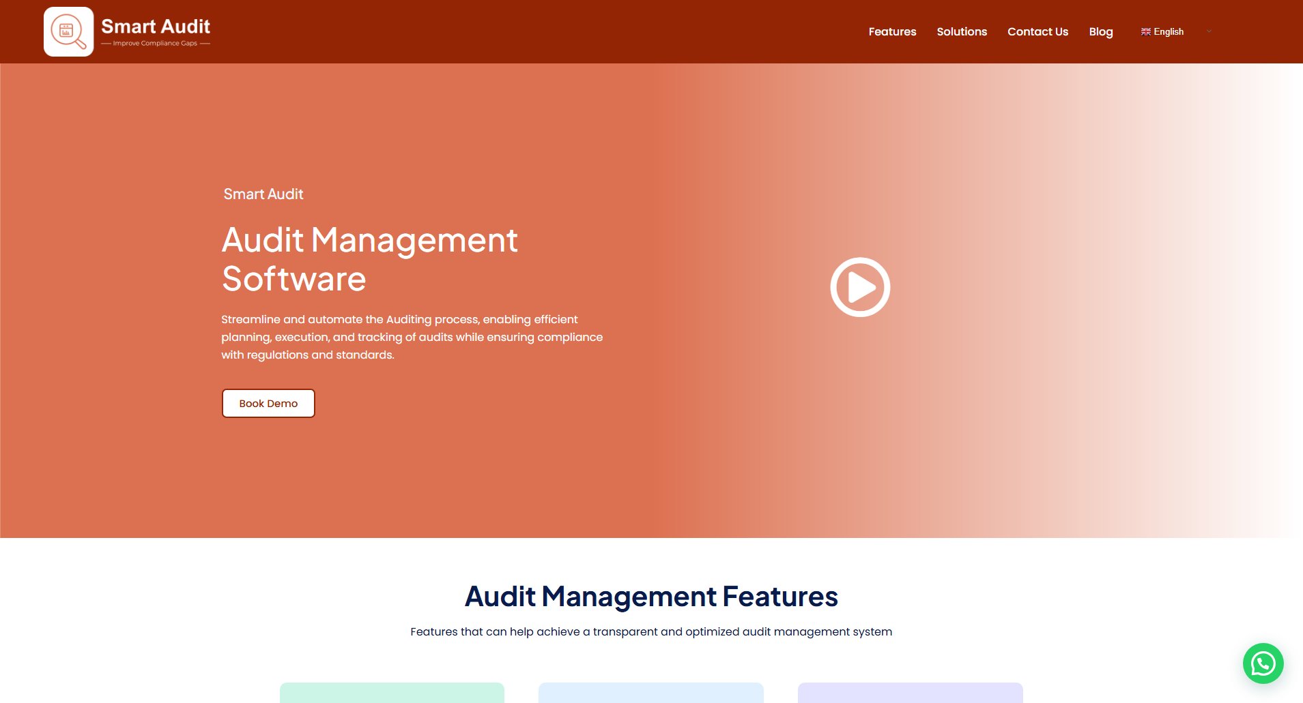Open the English language selector
Viewport: 1303px width, 703px height.
pyautogui.click(x=1169, y=32)
